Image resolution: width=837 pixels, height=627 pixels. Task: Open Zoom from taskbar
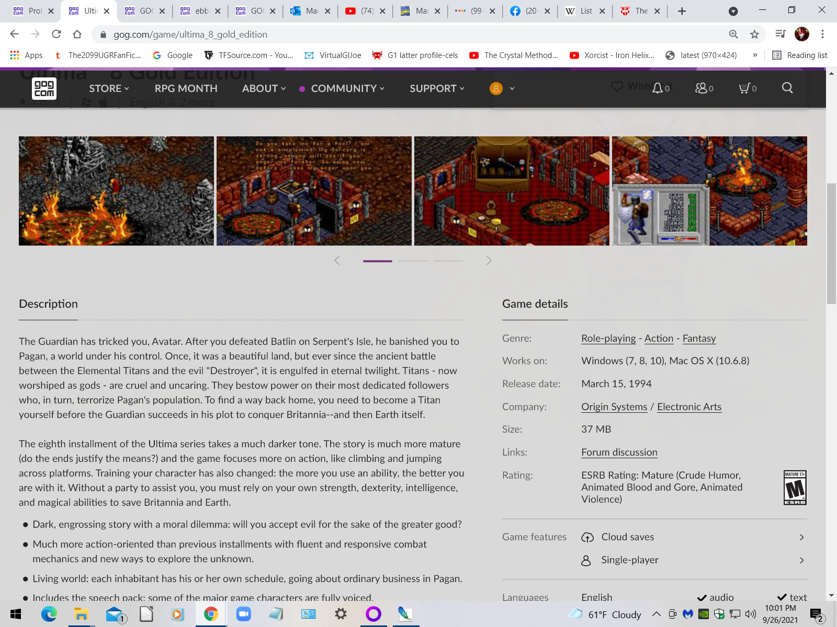[x=243, y=614]
